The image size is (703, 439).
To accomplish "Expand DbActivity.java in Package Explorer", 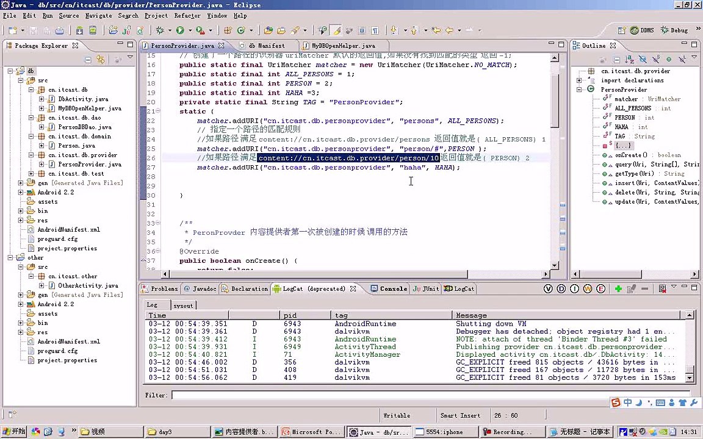I will coord(41,99).
